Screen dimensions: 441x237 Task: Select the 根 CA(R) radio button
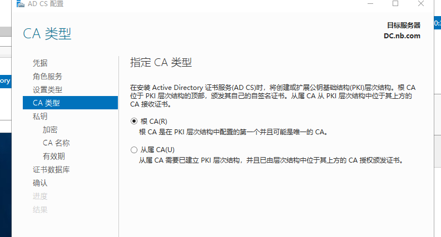coord(134,122)
